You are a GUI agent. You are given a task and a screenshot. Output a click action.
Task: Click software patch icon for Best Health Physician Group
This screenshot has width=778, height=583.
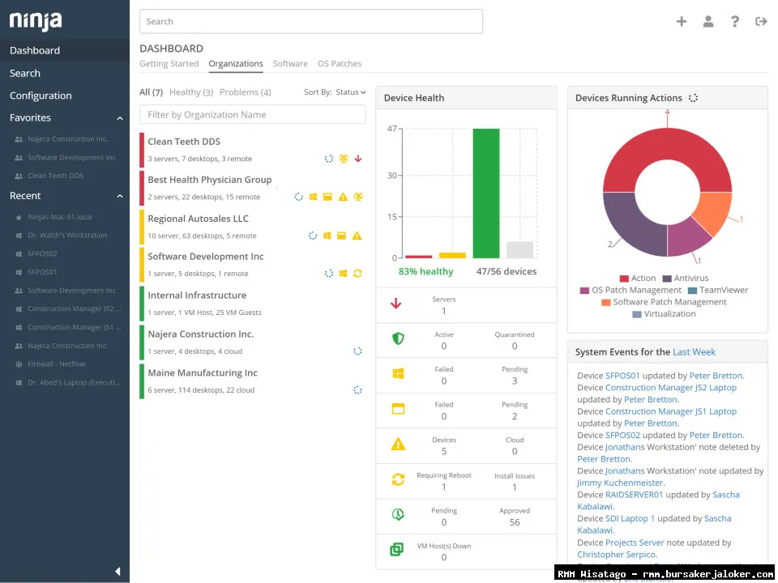[327, 197]
